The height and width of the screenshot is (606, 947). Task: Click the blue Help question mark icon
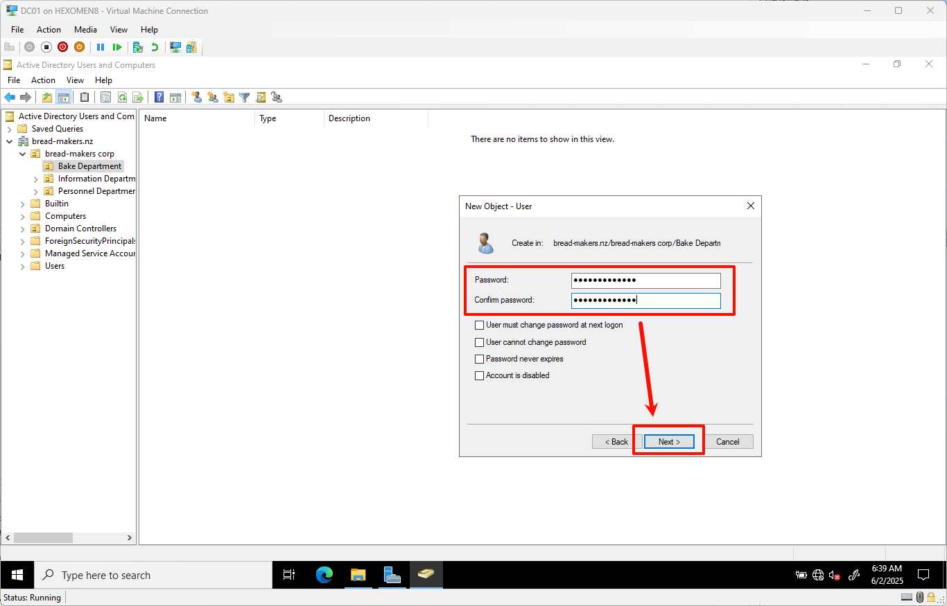point(159,98)
